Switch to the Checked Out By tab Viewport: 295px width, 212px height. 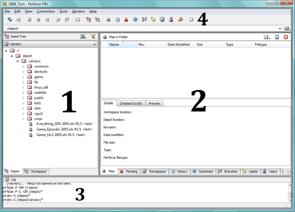click(131, 103)
